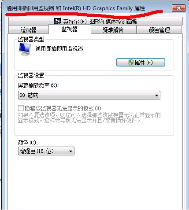Click the 通用即插即用监视器 monitor name label
Image resolution: width=189 pixels, height=210 pixels.
[x=59, y=48]
